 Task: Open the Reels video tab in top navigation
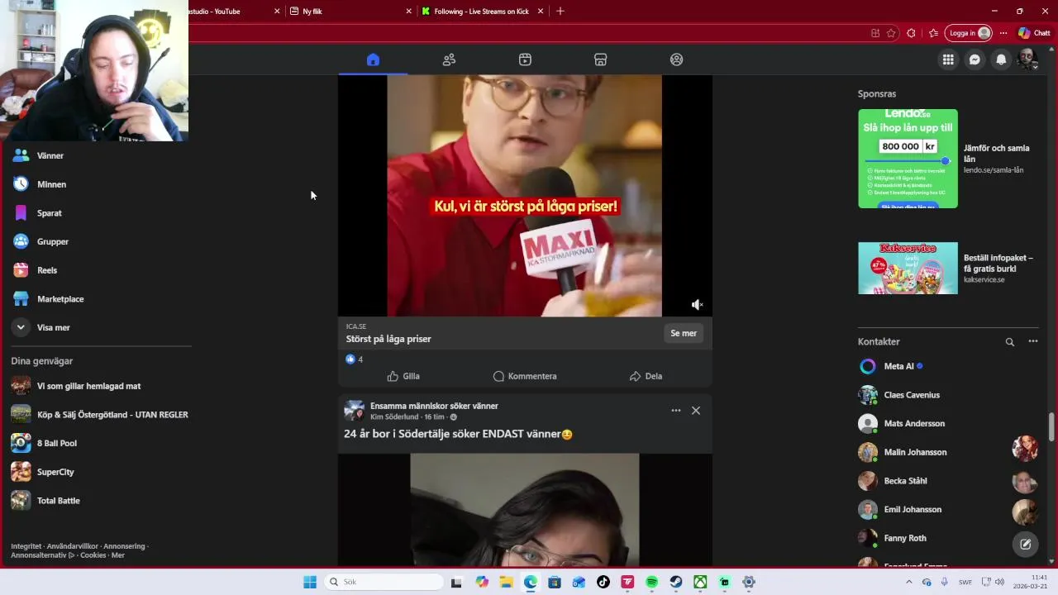point(525,59)
